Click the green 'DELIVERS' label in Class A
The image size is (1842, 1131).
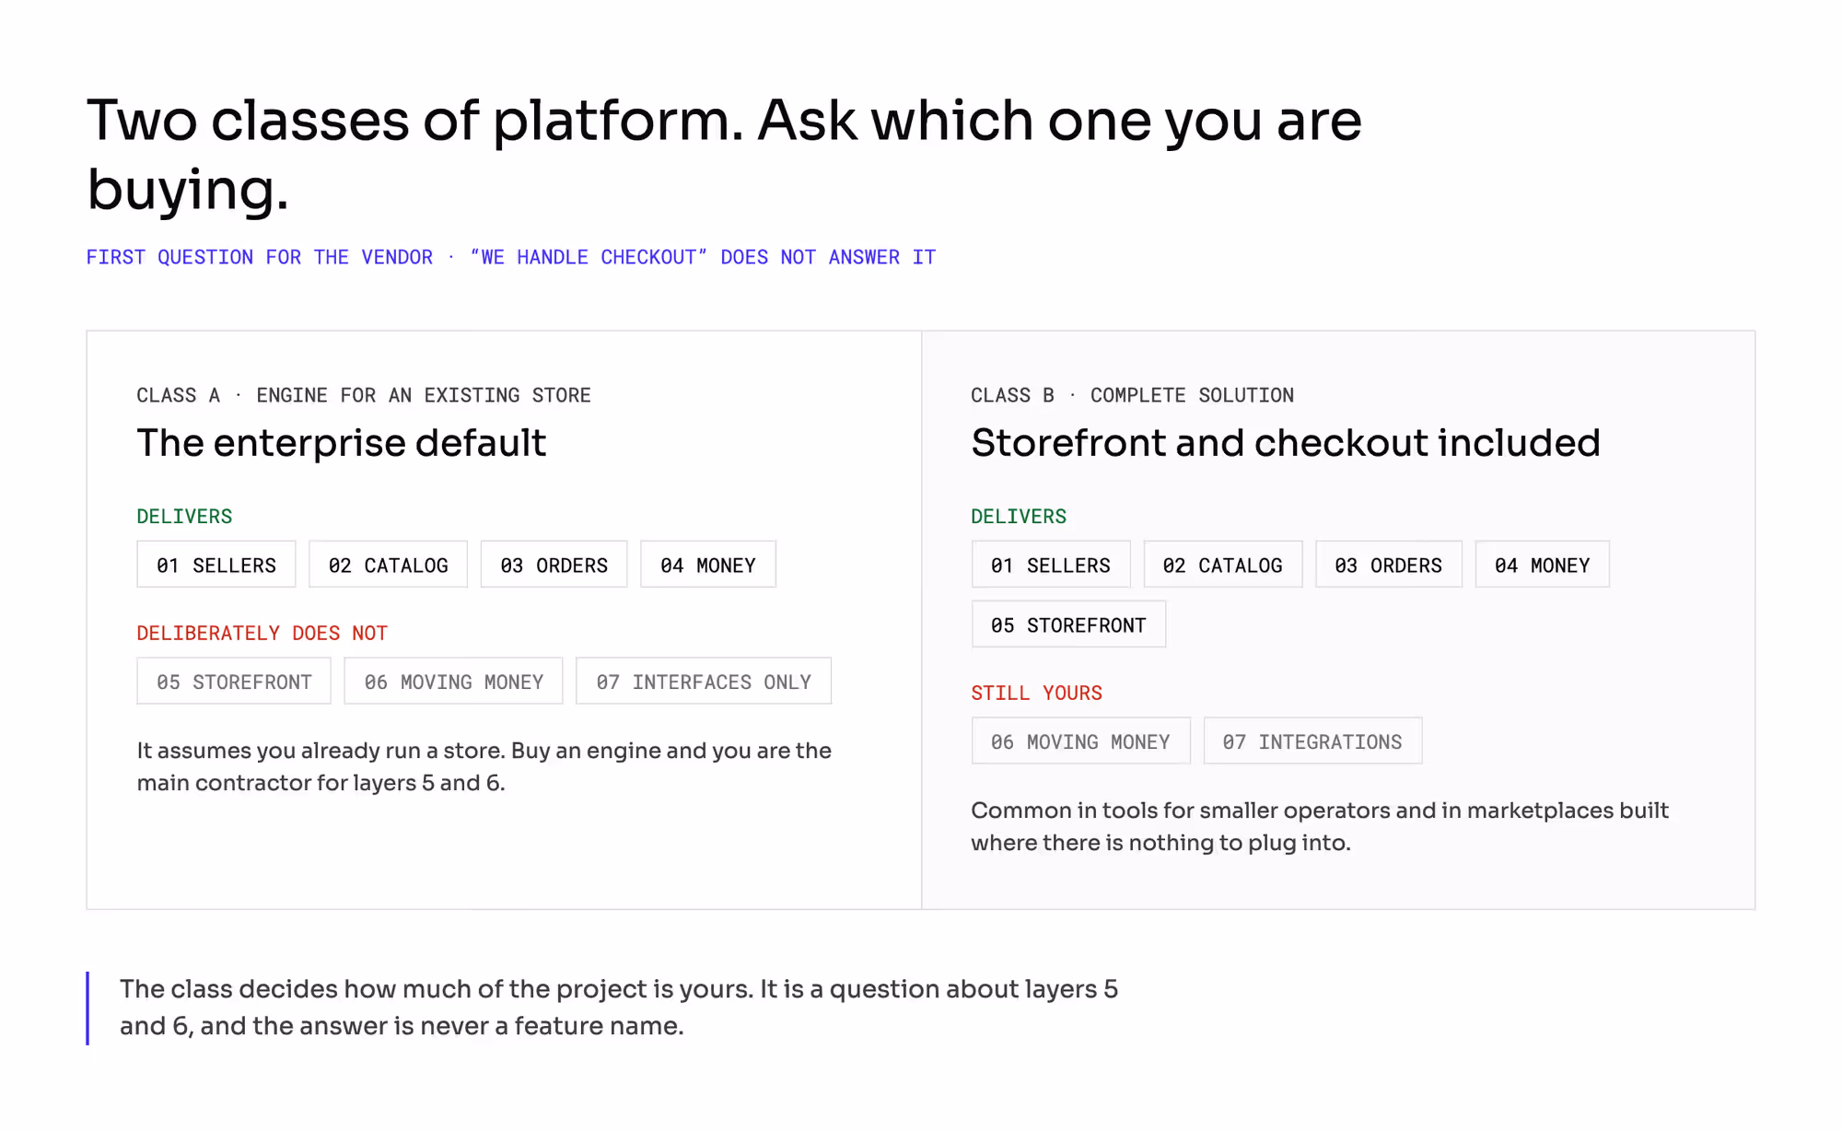coord(184,517)
